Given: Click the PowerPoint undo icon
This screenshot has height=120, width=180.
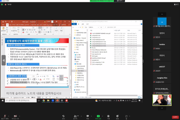Looking at the screenshot, I should (x=6, y=22).
